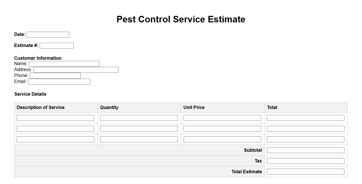The width and height of the screenshot is (362, 184).
Task: Focus the Email input field
Action: (59, 82)
